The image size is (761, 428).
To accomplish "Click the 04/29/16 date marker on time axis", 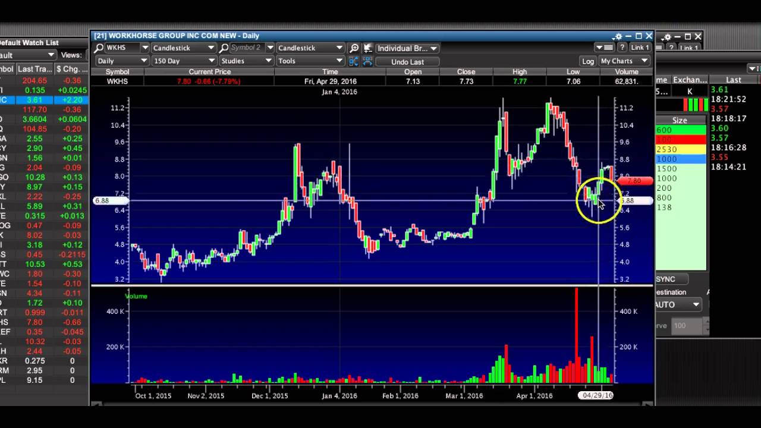I will click(x=597, y=395).
